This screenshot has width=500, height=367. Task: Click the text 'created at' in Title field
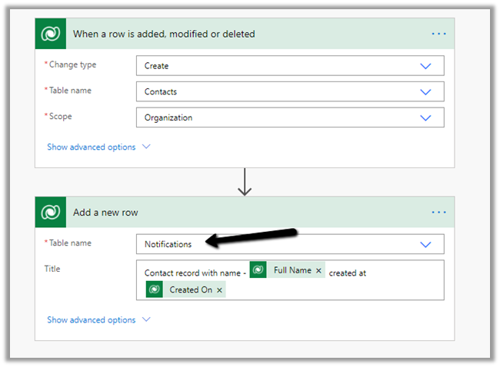pos(347,272)
